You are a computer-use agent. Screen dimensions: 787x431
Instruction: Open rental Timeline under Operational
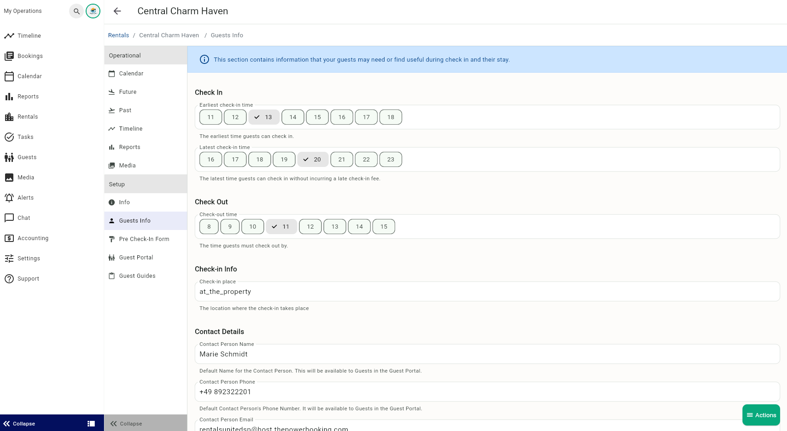[x=146, y=129]
